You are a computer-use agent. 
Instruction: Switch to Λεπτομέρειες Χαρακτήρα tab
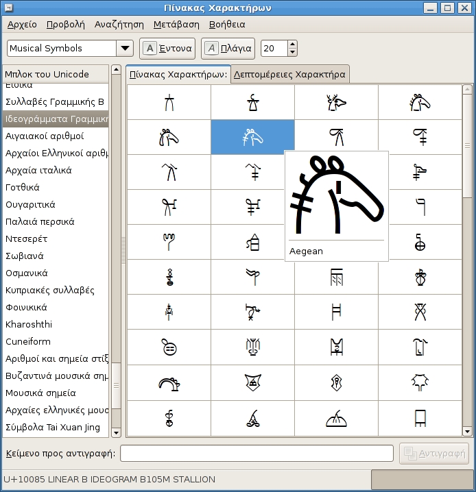pos(289,75)
